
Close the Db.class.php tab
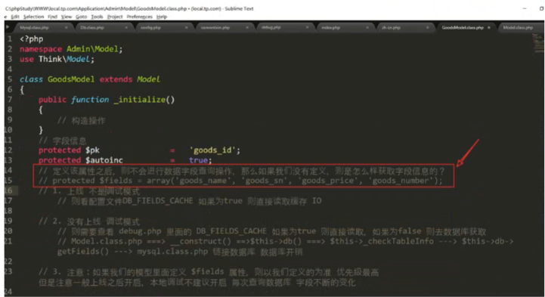[126, 27]
